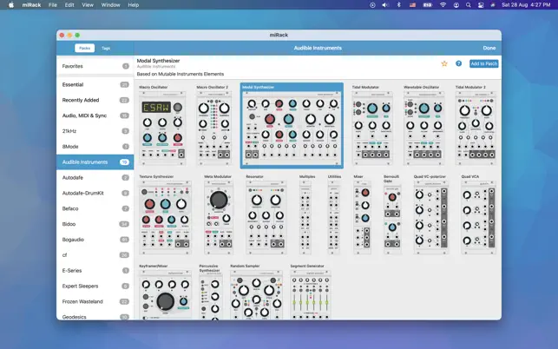Select the Macro Oscillator 2 module
This screenshot has height=349, width=558.
[214, 128]
